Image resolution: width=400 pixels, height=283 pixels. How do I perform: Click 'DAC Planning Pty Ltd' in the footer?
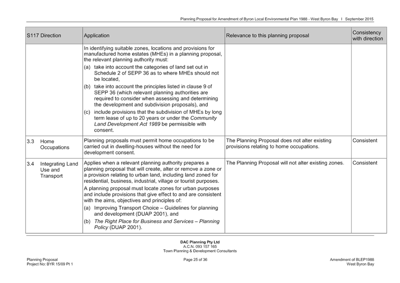point(200,242)
